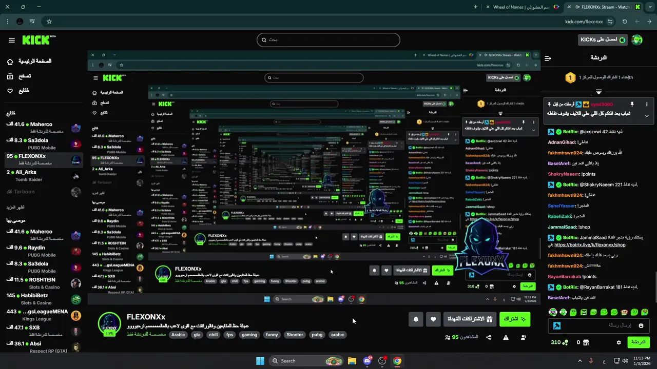This screenshot has height=369, width=657.
Task: Open a new browser tab
Action: 475,7
